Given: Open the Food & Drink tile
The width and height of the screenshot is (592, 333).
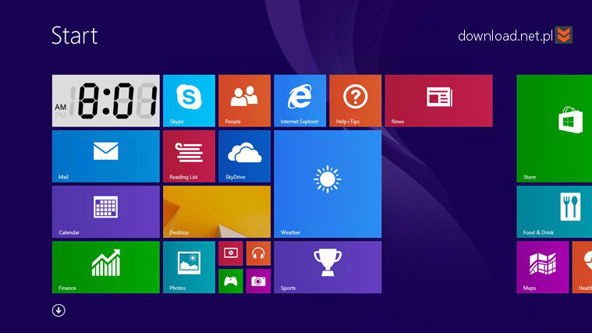Looking at the screenshot, I should pos(555,212).
